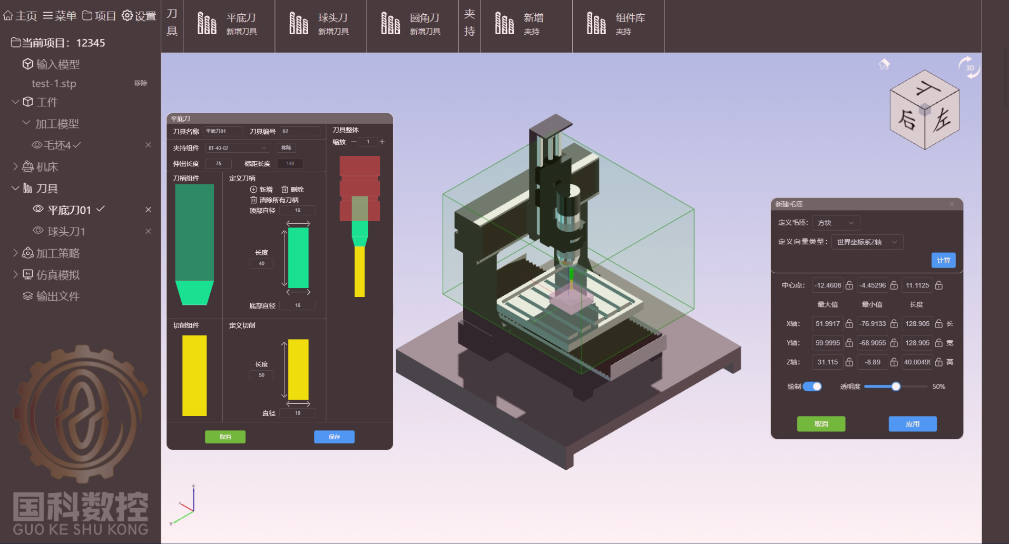
Task: Hide 平底刀01 using its eye icon
Action: pos(38,209)
